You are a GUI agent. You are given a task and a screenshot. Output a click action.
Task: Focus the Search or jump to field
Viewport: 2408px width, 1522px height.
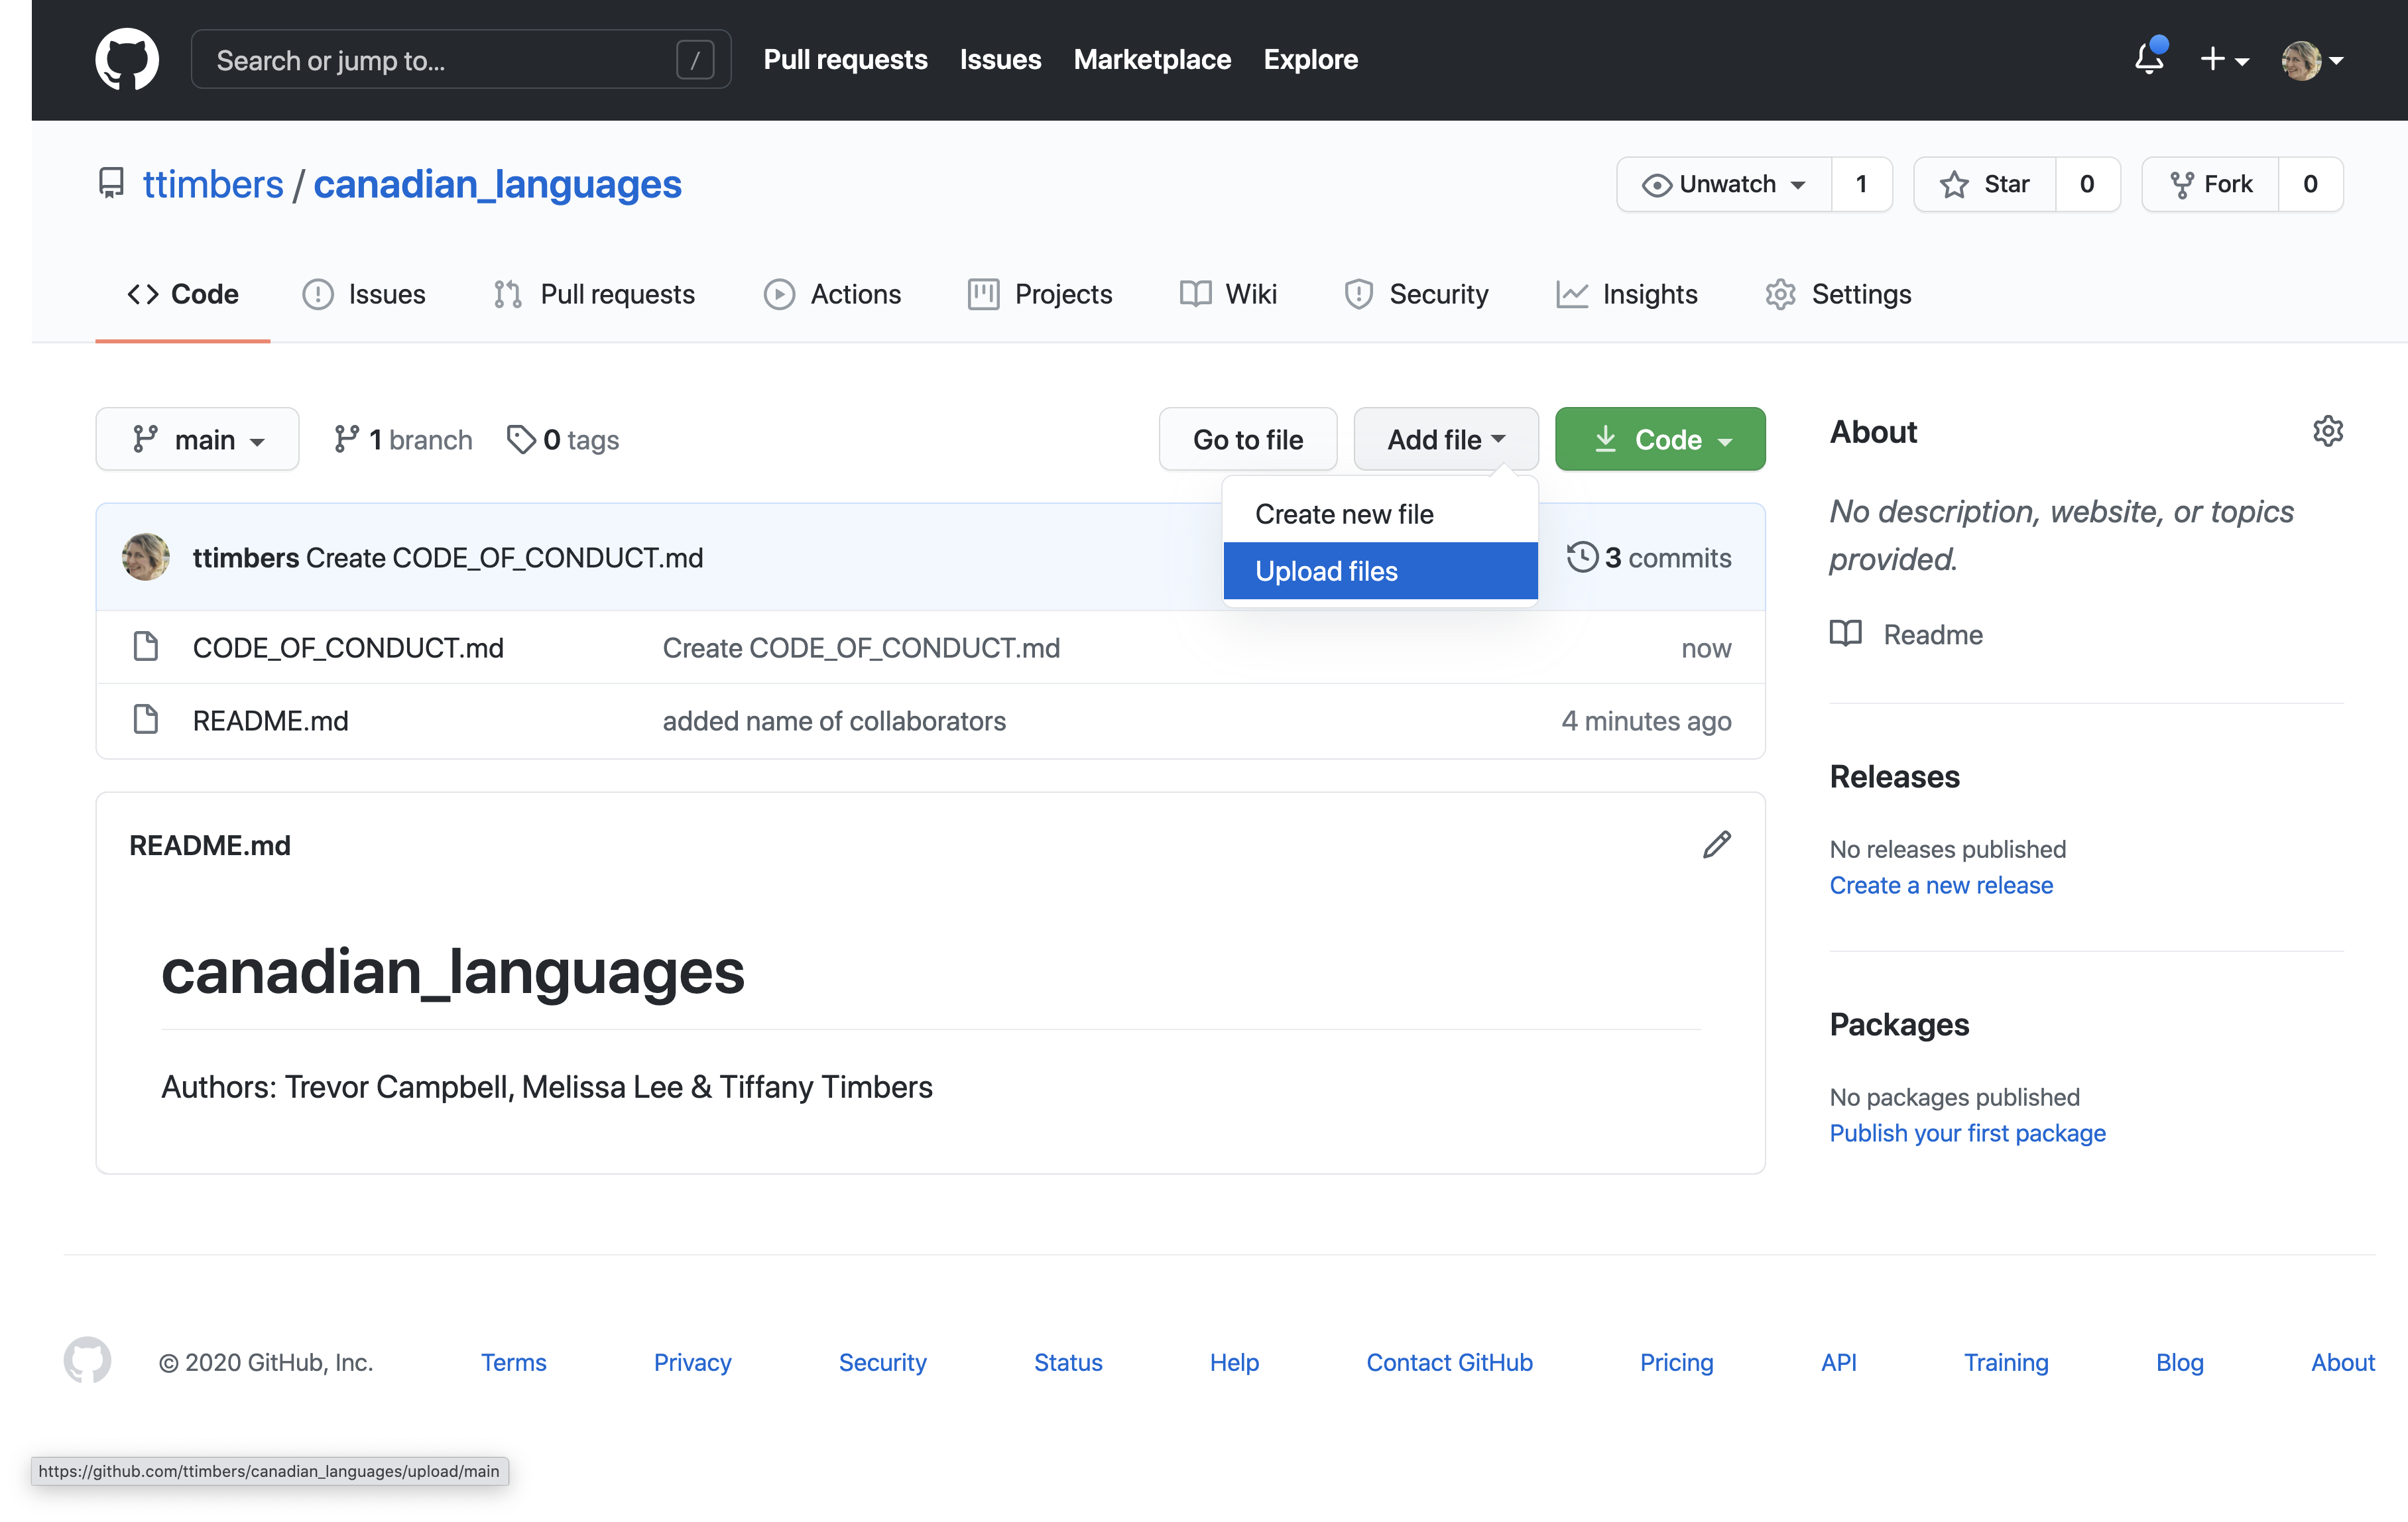461,60
